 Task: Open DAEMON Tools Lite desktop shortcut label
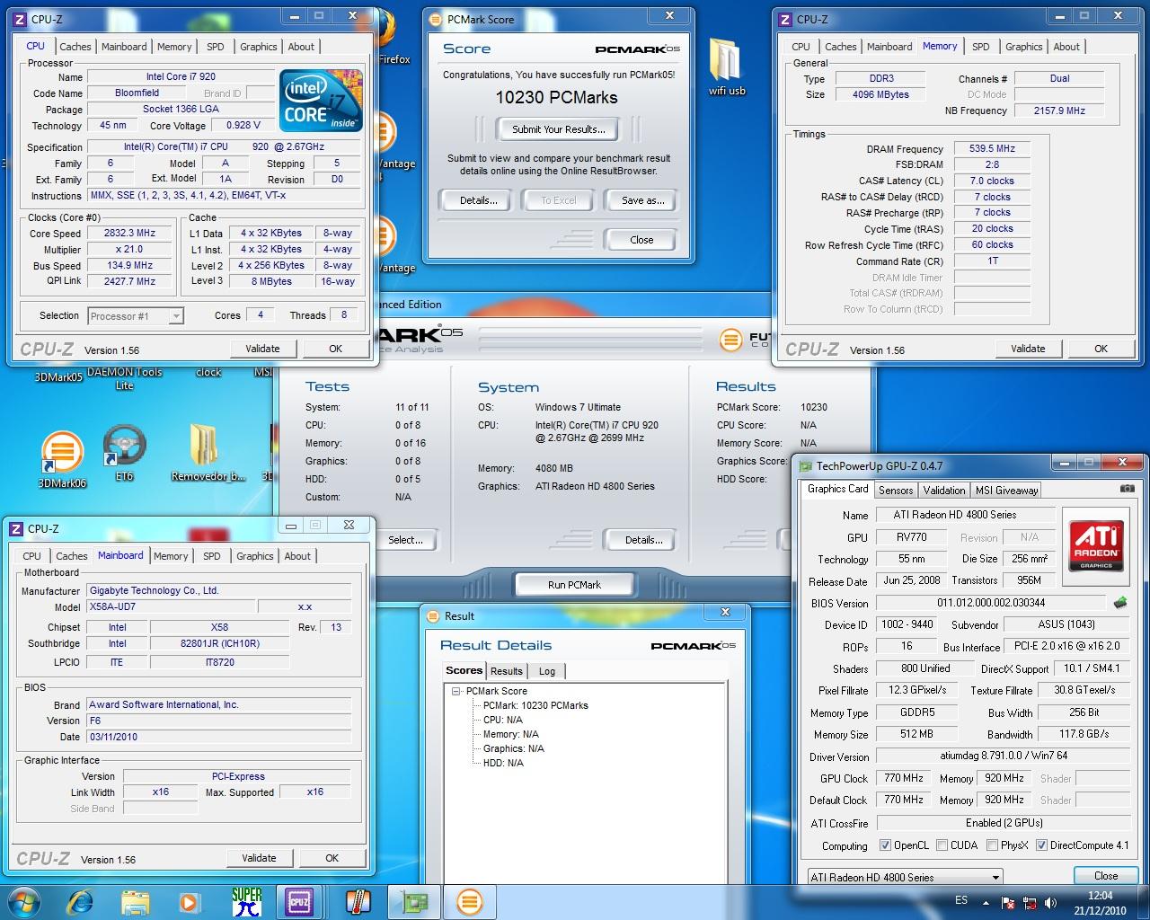pos(124,378)
